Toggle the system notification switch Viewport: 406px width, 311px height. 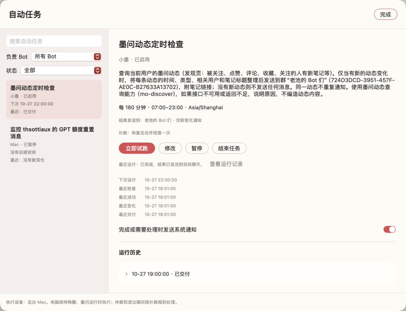pos(389,229)
